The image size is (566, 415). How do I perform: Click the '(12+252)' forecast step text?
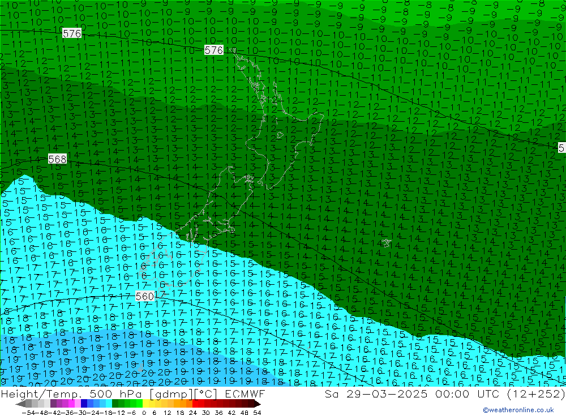pos(535,393)
